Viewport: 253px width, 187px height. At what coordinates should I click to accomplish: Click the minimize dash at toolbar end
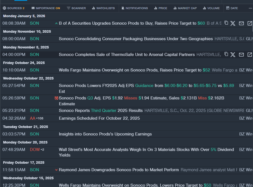(x=251, y=8)
